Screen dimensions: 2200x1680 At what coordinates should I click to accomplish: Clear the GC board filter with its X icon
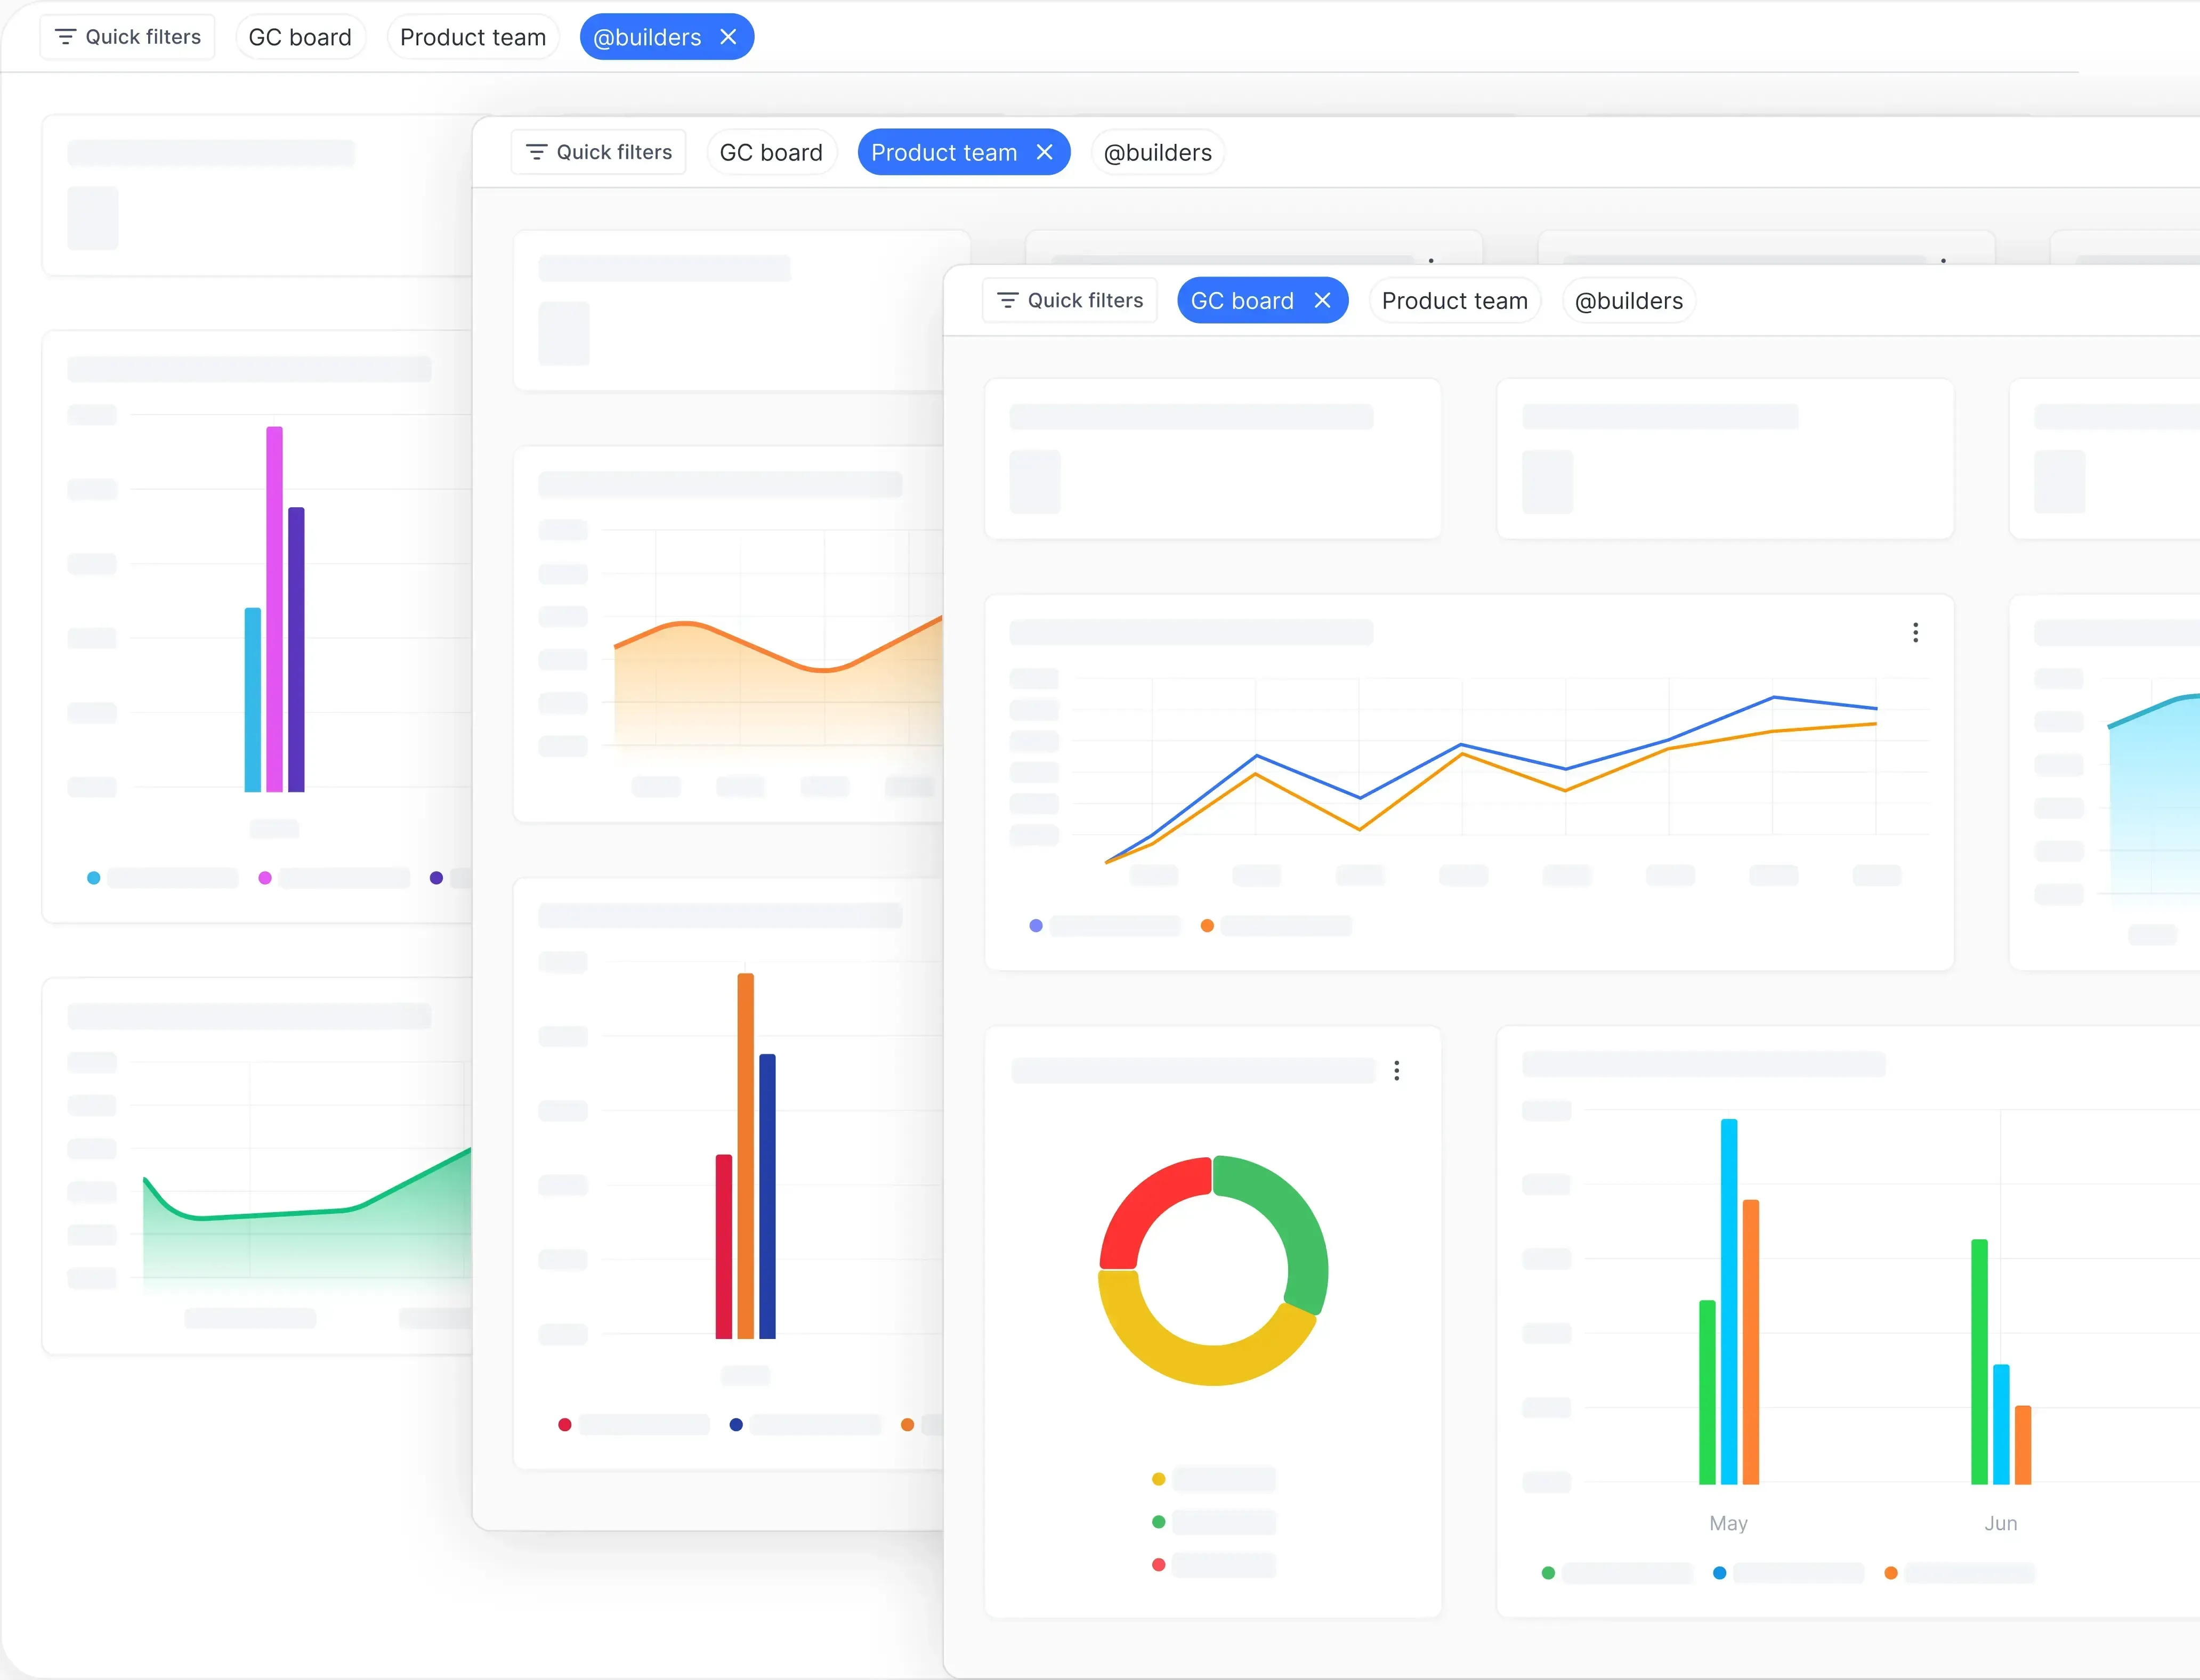1322,300
